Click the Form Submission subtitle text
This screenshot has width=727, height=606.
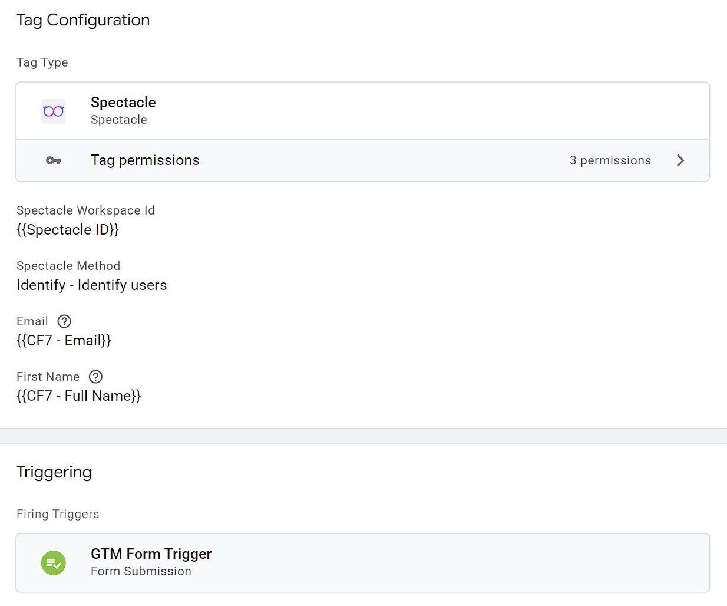point(141,571)
